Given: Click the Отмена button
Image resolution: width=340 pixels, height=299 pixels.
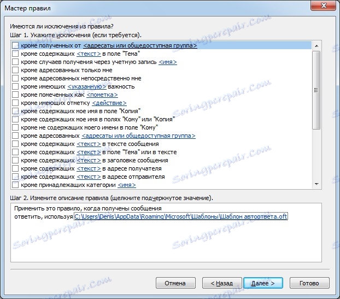Looking at the screenshot, I should pos(175,283).
